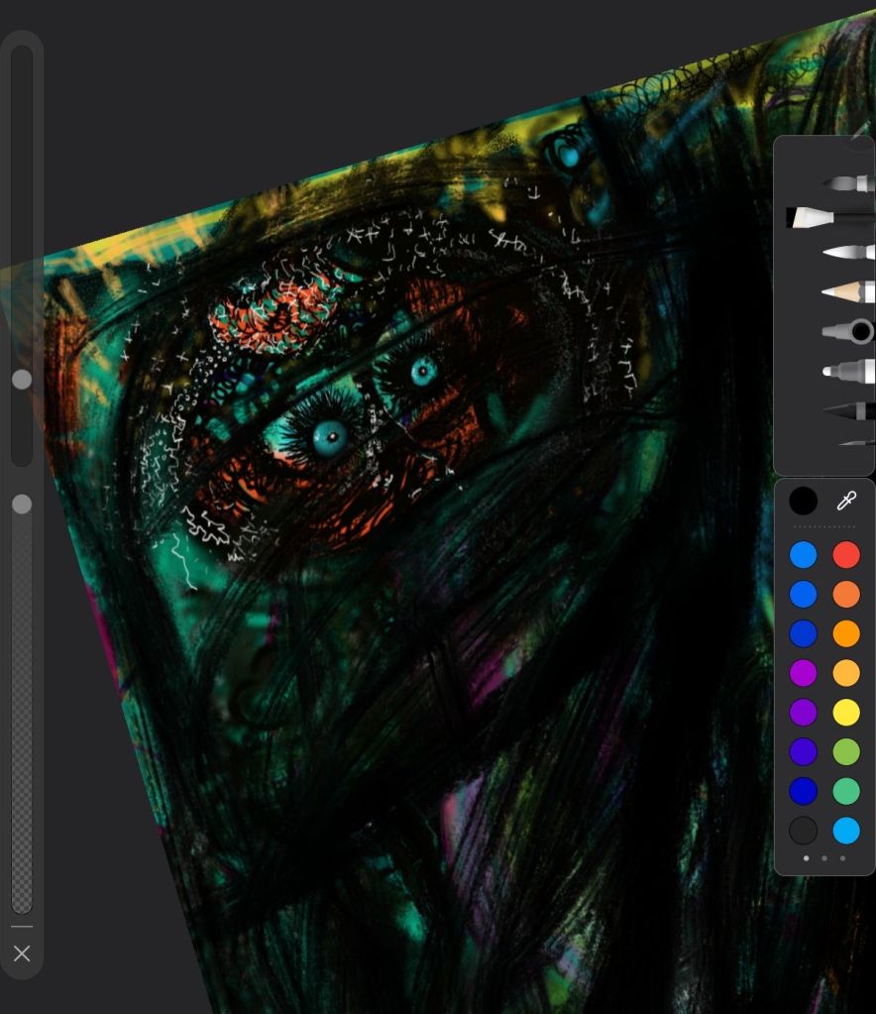Choose the light green color swatch
This screenshot has width=876, height=1014.
coord(846,751)
